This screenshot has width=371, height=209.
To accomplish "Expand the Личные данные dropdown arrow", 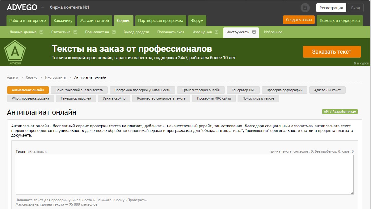I will [41, 32].
